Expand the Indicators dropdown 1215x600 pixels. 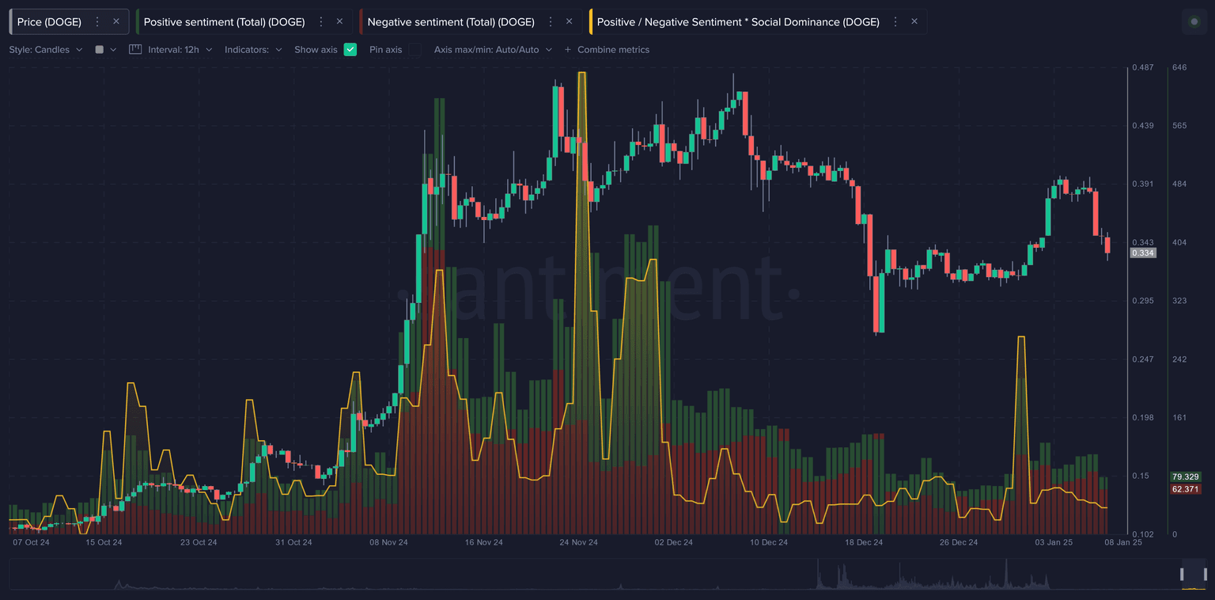tap(253, 49)
